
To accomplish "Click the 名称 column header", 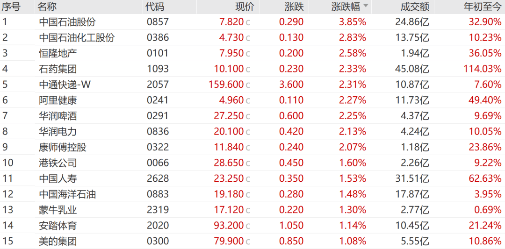I will (47, 7).
